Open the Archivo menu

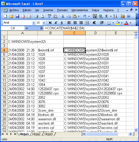[14, 10]
